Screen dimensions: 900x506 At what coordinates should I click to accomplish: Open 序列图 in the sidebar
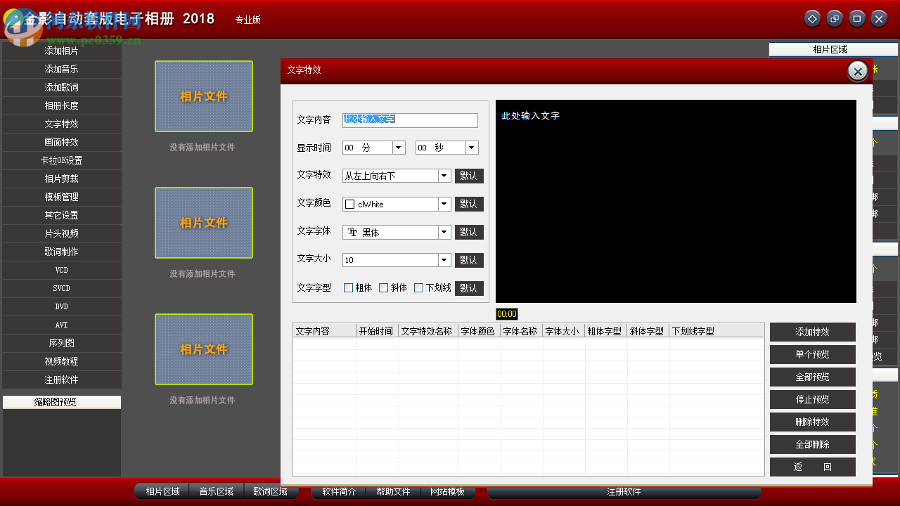(x=61, y=343)
